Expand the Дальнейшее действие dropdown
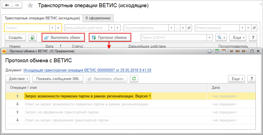 (112, 28)
